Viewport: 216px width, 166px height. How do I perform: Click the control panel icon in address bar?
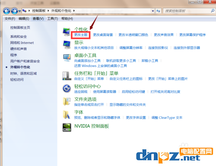tap(25, 11)
